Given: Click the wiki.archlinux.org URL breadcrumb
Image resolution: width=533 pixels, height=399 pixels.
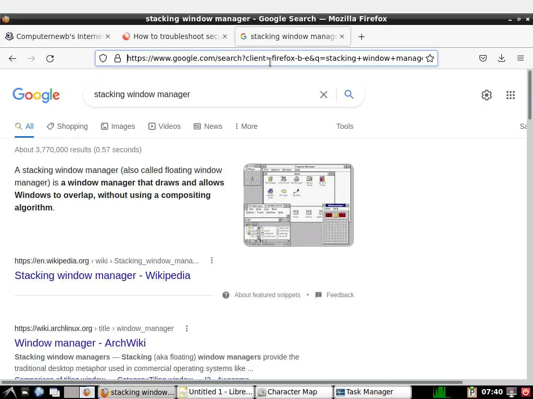Looking at the screenshot, I should pyautogui.click(x=94, y=328).
